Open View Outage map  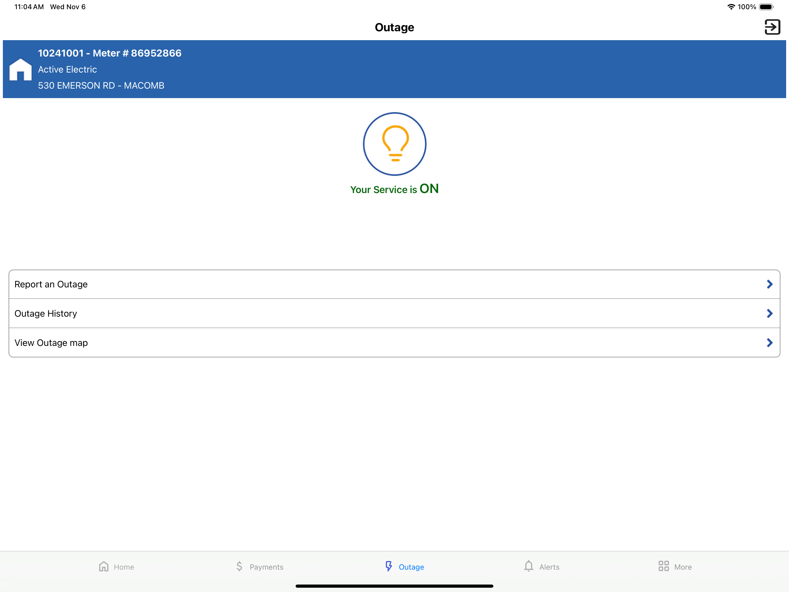coord(394,343)
